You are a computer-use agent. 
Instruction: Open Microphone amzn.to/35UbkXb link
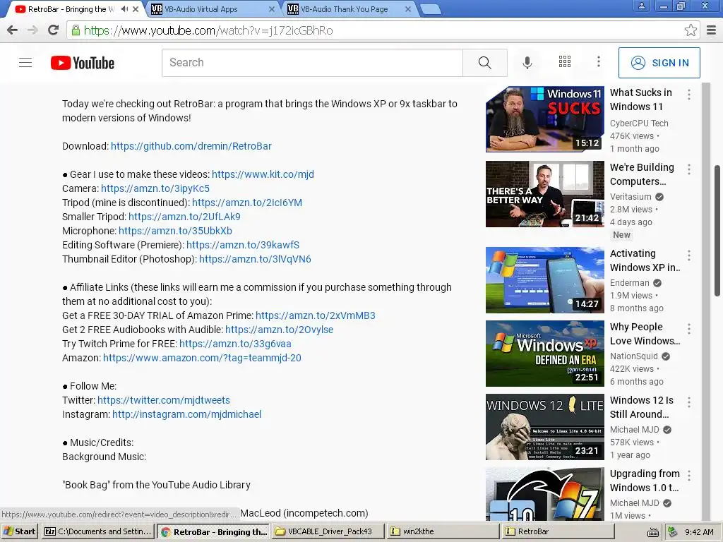pos(175,231)
